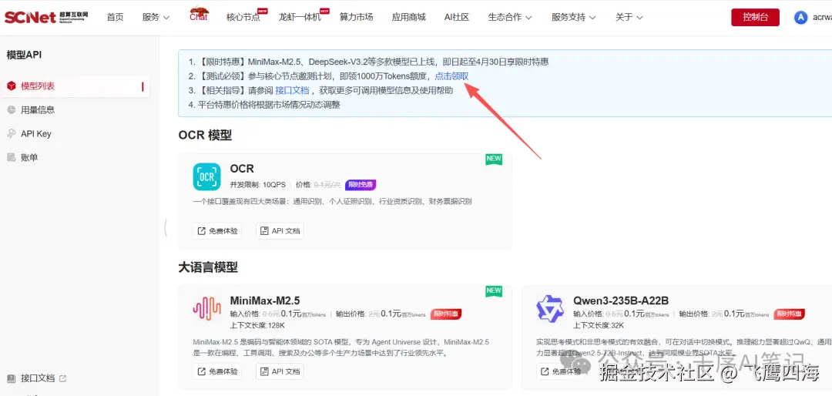Open 接口文档 in the sidebar bottom
832x396 pixels.
38,378
